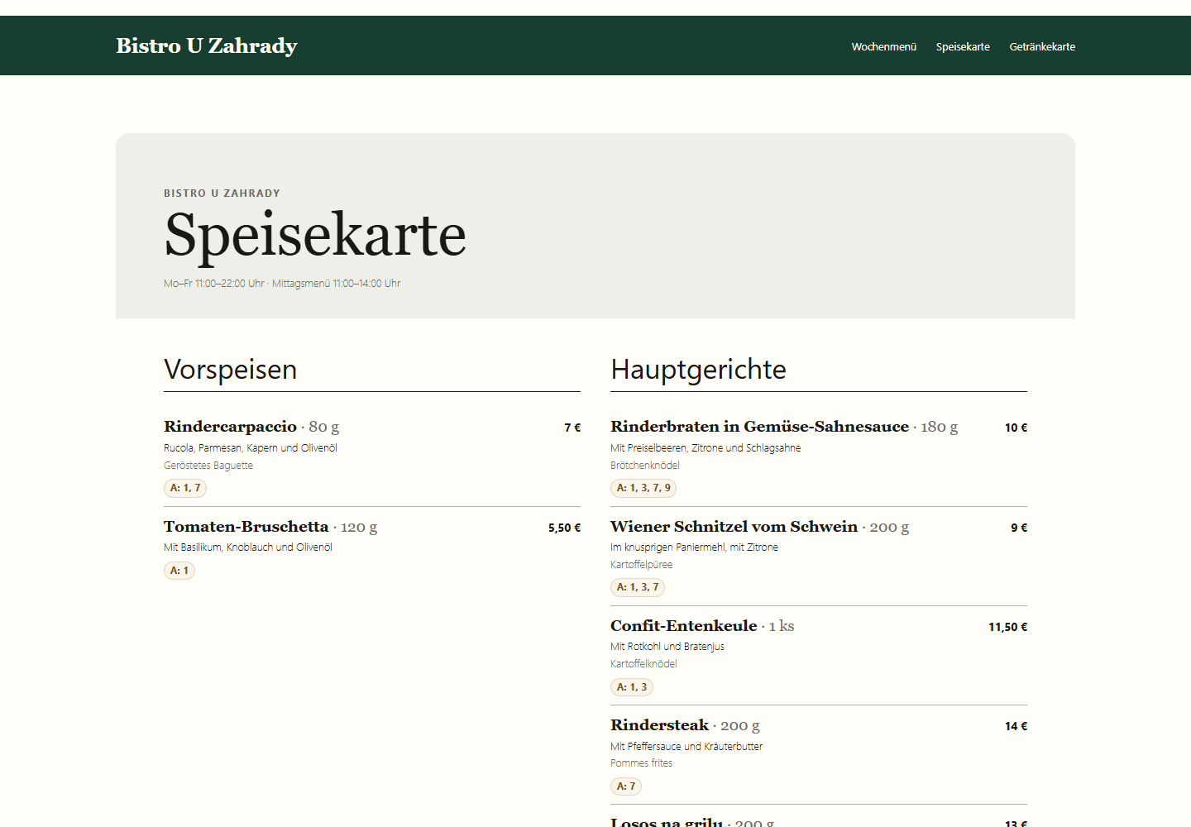This screenshot has height=827, width=1191.
Task: Click the 'Geröstetes Baguette' side dish text
Action: pyautogui.click(x=208, y=466)
